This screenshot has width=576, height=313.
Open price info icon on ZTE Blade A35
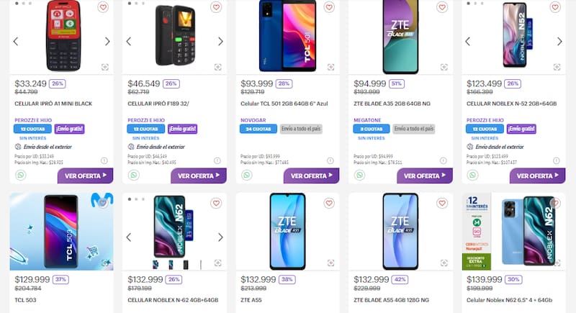tap(444, 160)
